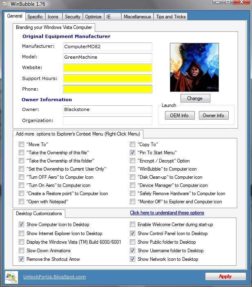Screen dimensions: 252x287
Task: Switch to the Specific tab
Action: tap(35, 17)
